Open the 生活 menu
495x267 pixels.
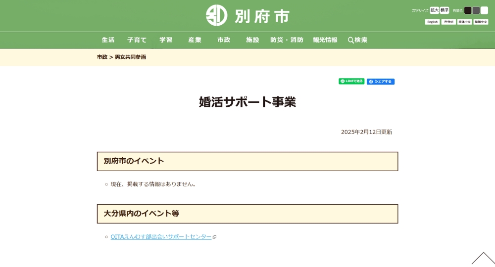click(108, 40)
